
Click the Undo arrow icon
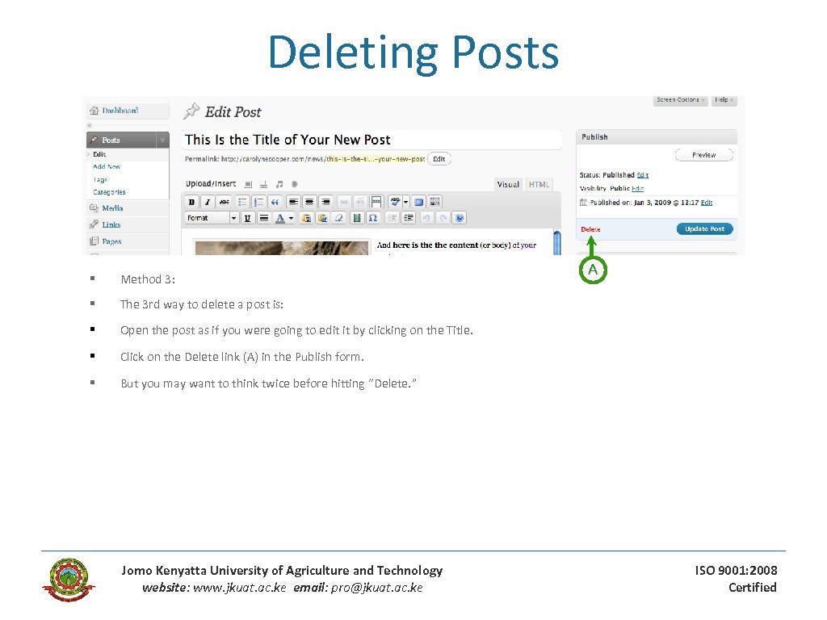click(x=428, y=217)
